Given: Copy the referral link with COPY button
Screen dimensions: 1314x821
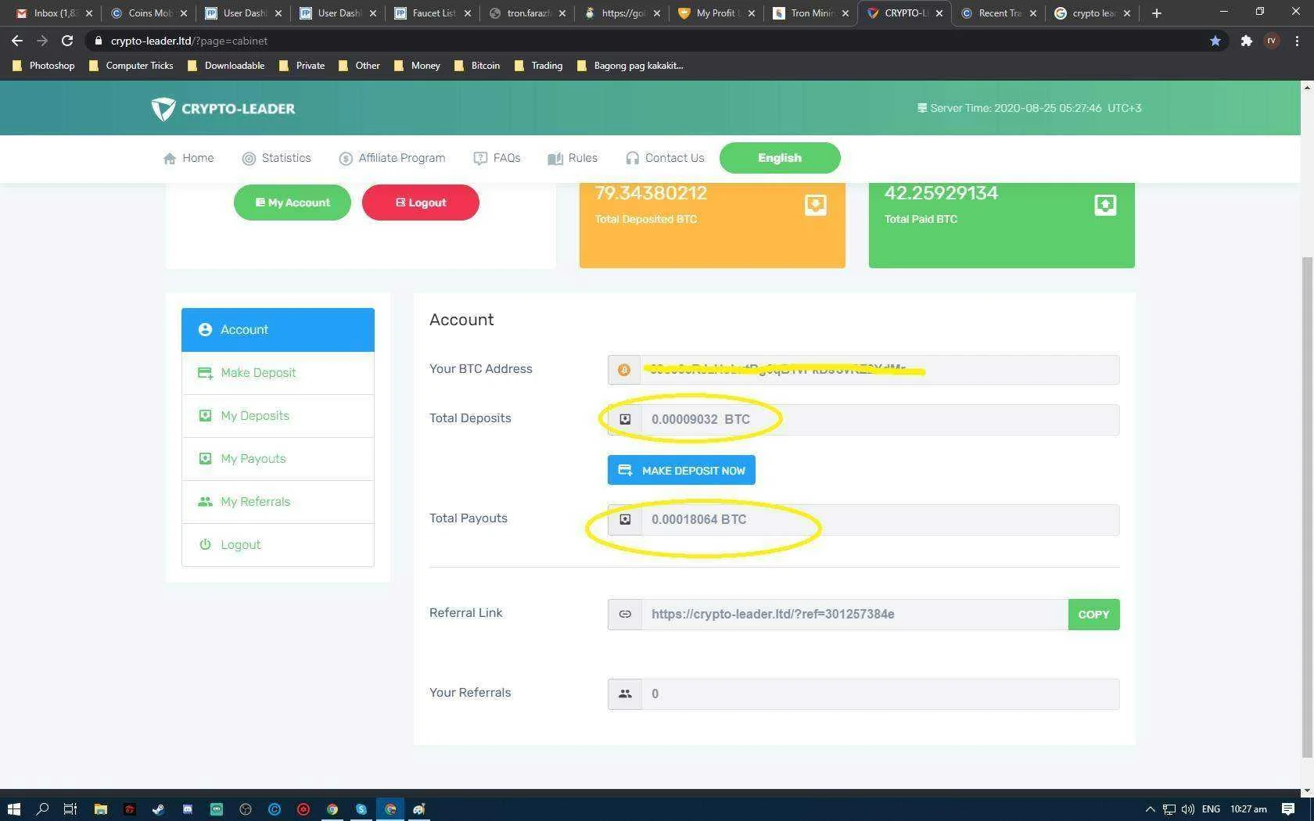Looking at the screenshot, I should (1093, 615).
